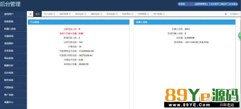Open the 财务系统 sidebar menu
241x109 pixels.
coord(13,80)
